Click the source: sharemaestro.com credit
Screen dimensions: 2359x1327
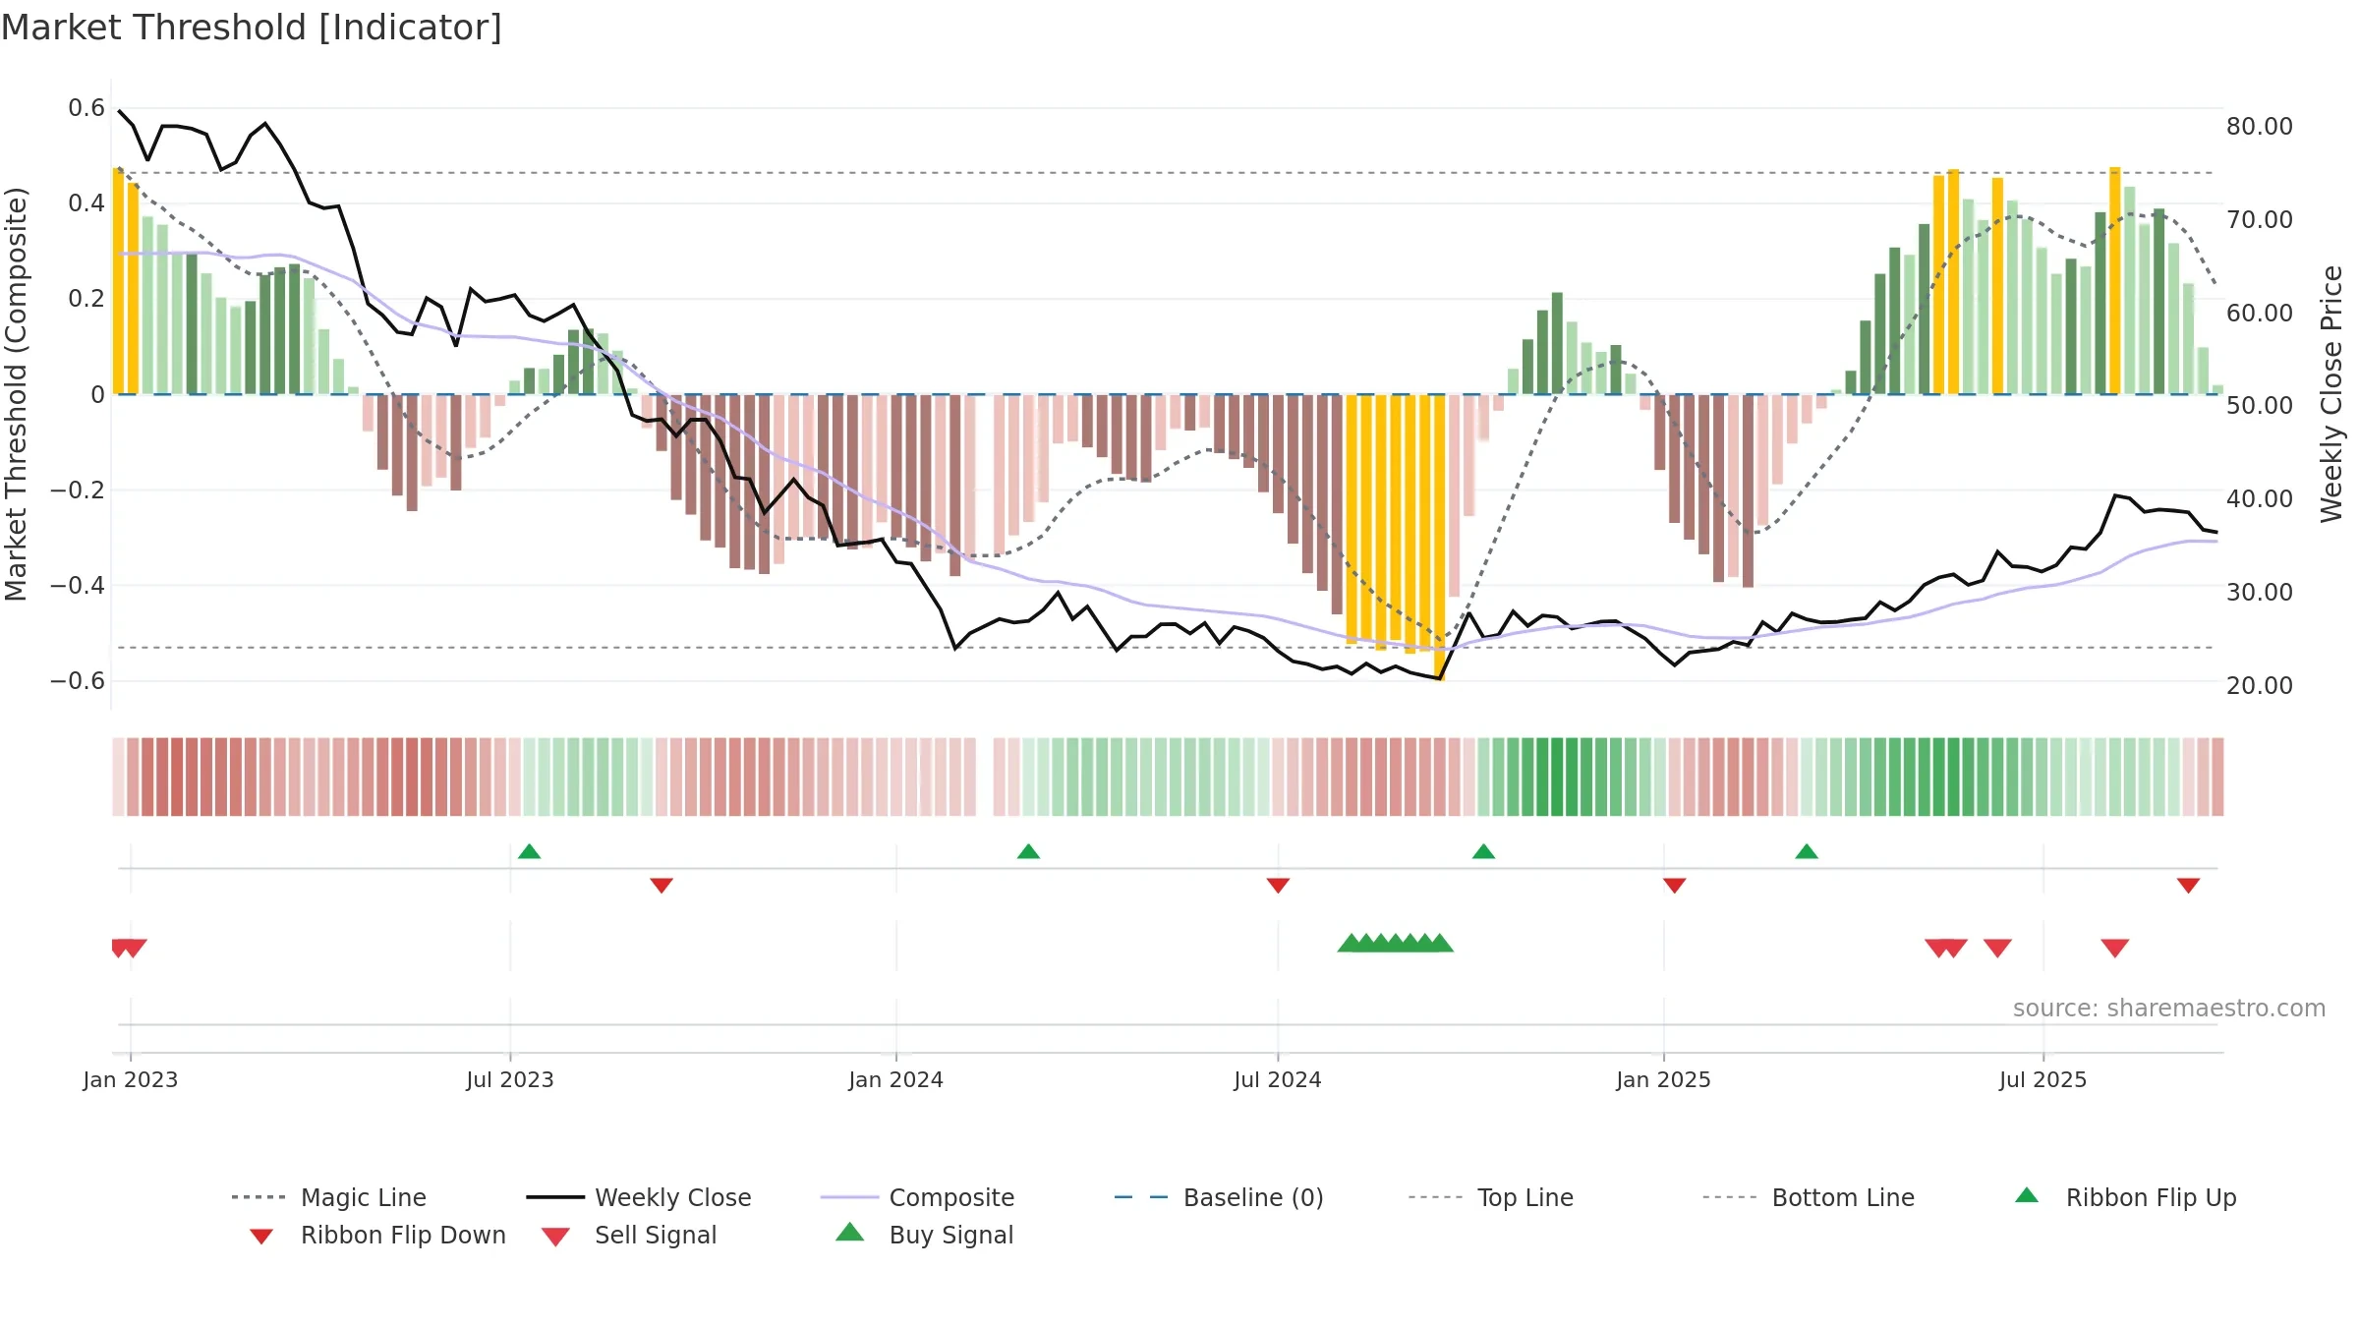(2169, 1009)
